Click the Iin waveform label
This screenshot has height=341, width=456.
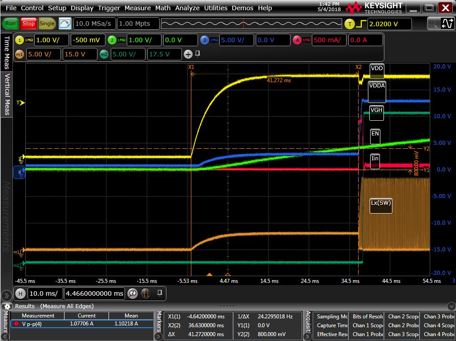375,161
